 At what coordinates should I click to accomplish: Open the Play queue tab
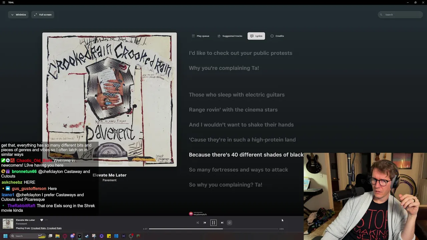200,36
